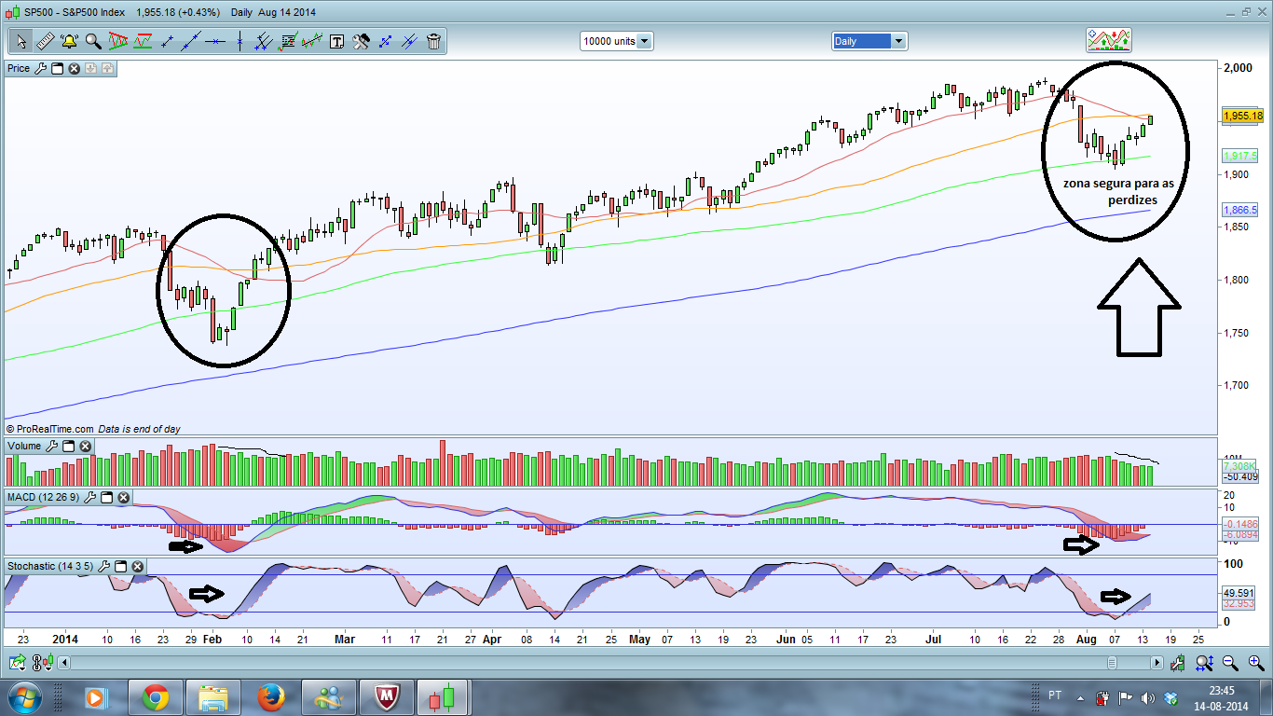Open MACD indicator wrench settings
The height and width of the screenshot is (716, 1273).
point(89,497)
